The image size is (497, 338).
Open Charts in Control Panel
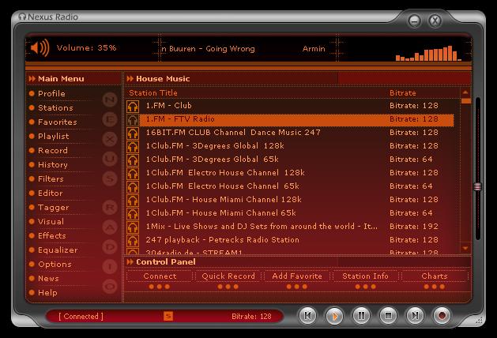pos(435,276)
